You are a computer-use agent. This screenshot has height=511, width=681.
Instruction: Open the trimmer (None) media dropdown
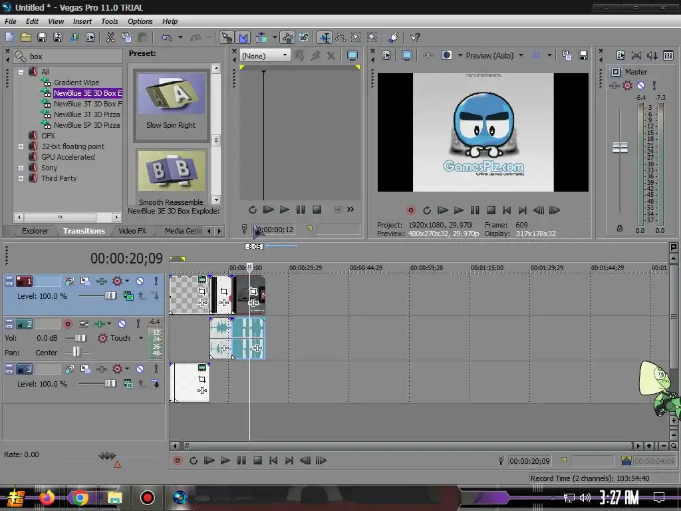point(265,56)
